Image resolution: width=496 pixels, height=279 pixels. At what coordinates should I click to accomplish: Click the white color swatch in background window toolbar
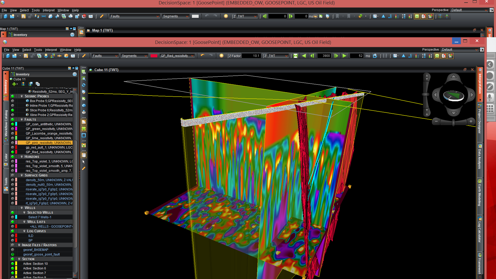[195, 16]
